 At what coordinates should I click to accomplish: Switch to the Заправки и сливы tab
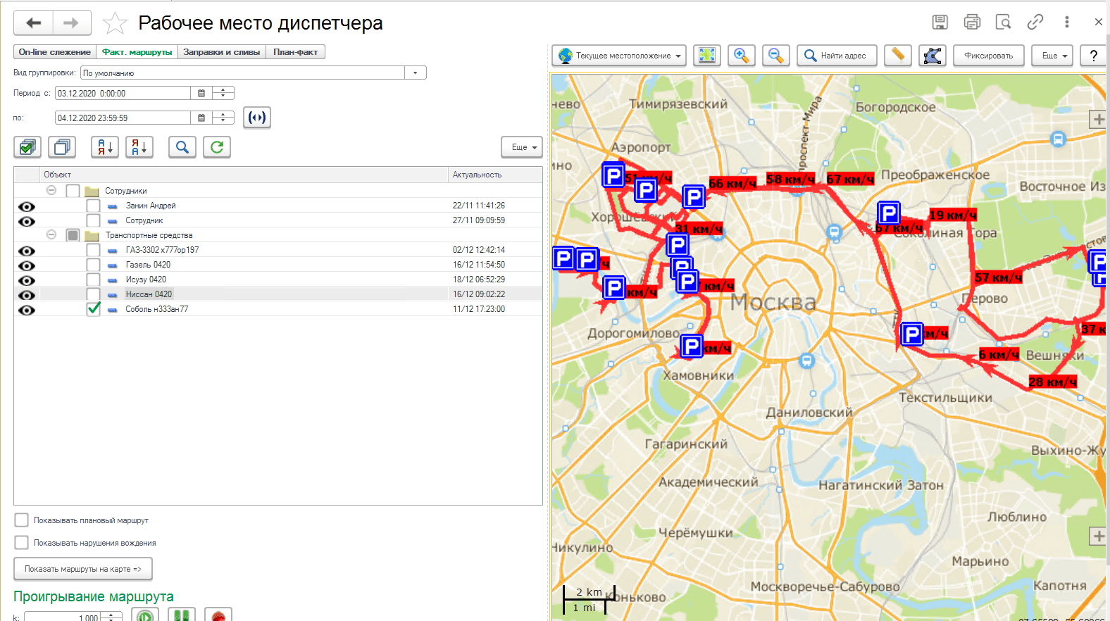222,52
